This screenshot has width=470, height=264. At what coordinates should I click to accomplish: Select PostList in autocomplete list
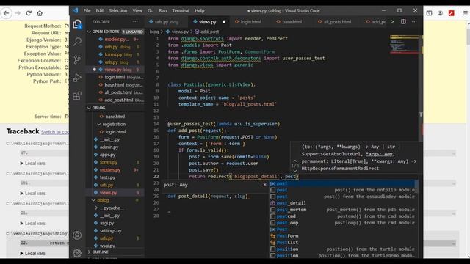(342, 243)
